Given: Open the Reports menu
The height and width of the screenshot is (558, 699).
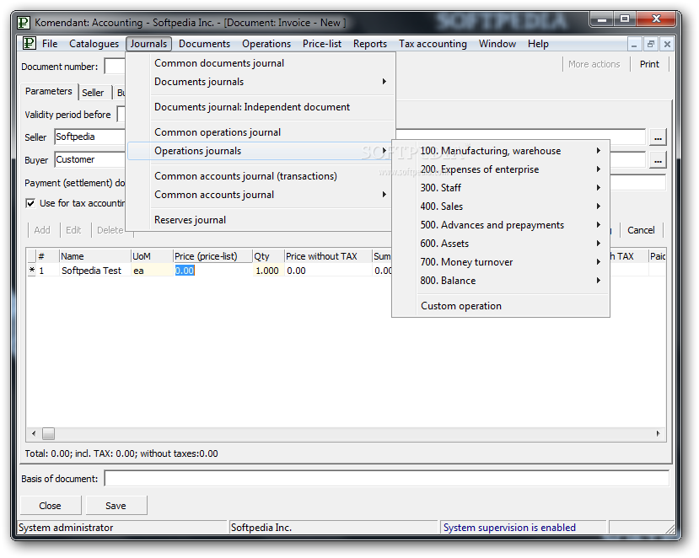Looking at the screenshot, I should click(x=370, y=44).
